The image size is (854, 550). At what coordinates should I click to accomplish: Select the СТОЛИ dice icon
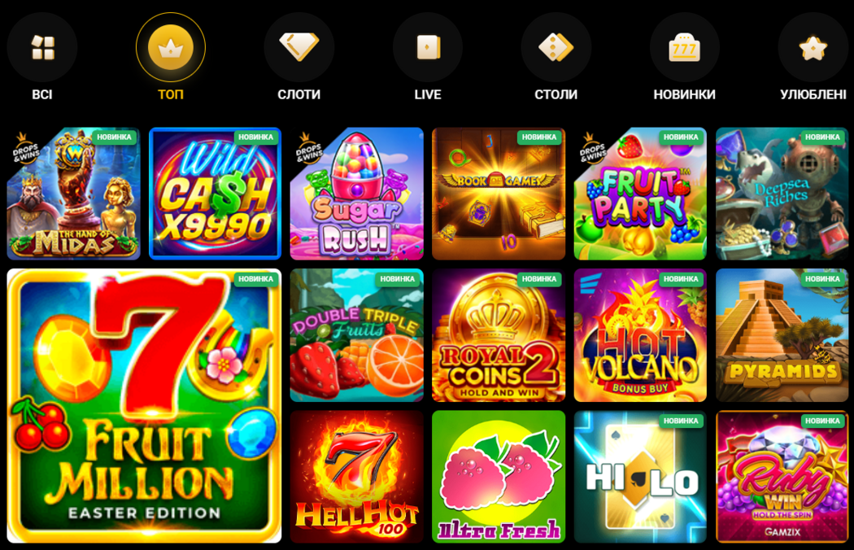556,47
